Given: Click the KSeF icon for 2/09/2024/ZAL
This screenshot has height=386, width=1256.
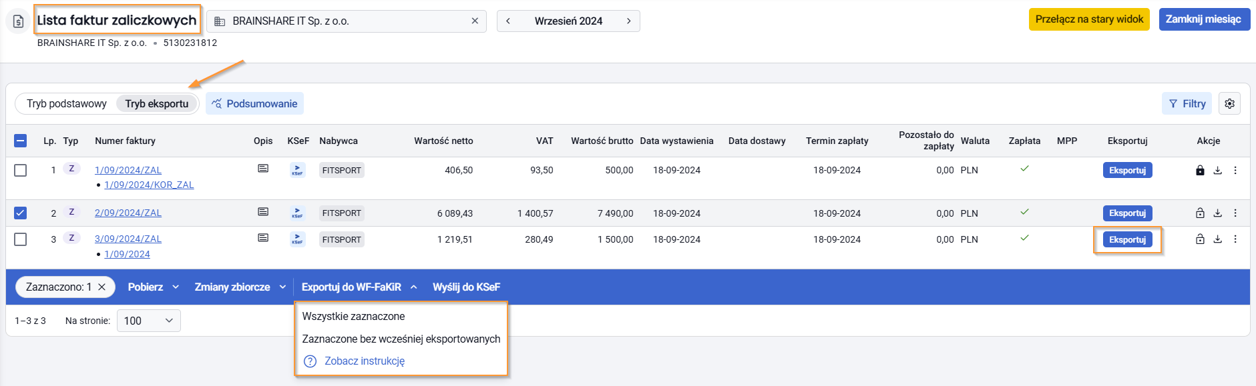Looking at the screenshot, I should pyautogui.click(x=298, y=213).
